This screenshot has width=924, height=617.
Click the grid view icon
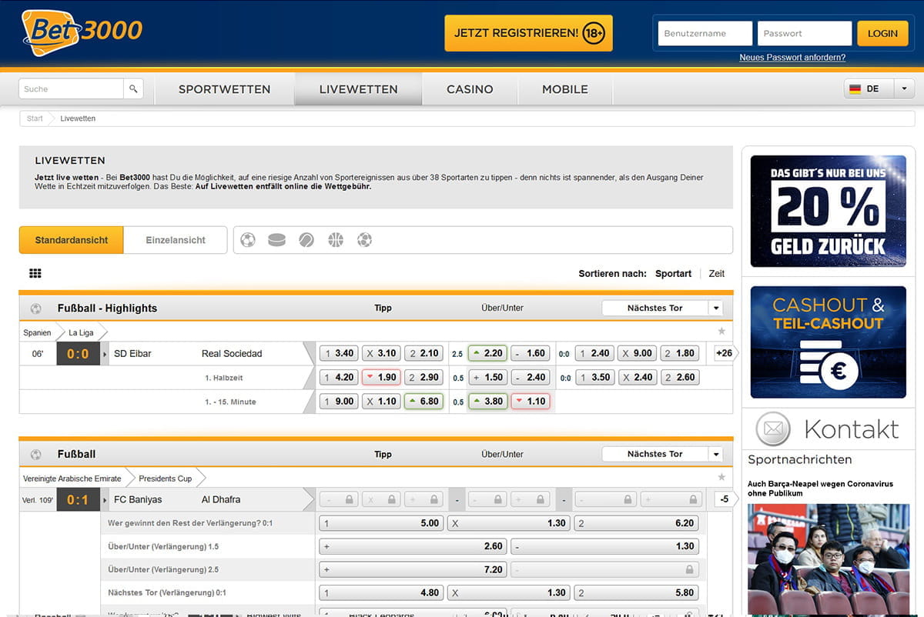pos(35,273)
